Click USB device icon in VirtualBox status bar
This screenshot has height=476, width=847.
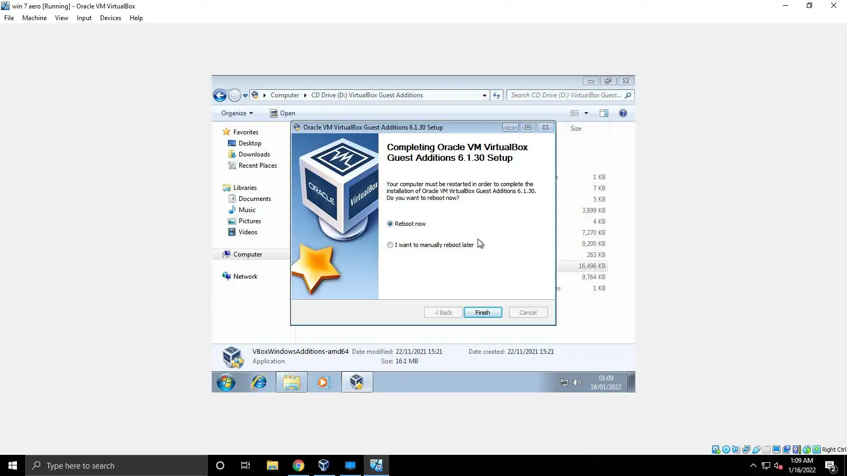coord(756,450)
